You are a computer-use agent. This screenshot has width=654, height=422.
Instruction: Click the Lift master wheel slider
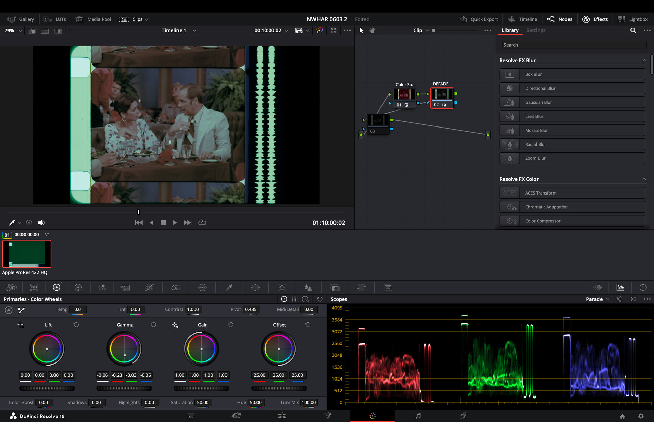coord(47,388)
